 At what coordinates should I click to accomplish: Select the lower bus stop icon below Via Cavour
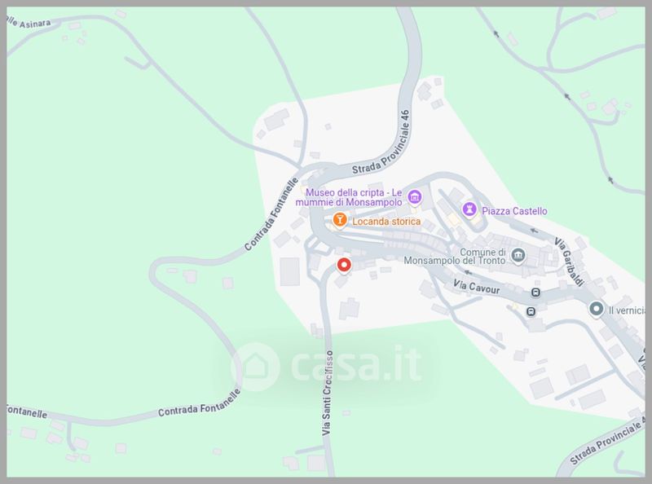coord(531,311)
